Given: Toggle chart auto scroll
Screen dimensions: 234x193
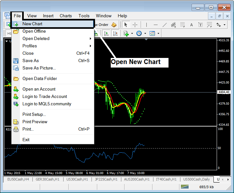Looking at the screenshot, I should [106, 33].
